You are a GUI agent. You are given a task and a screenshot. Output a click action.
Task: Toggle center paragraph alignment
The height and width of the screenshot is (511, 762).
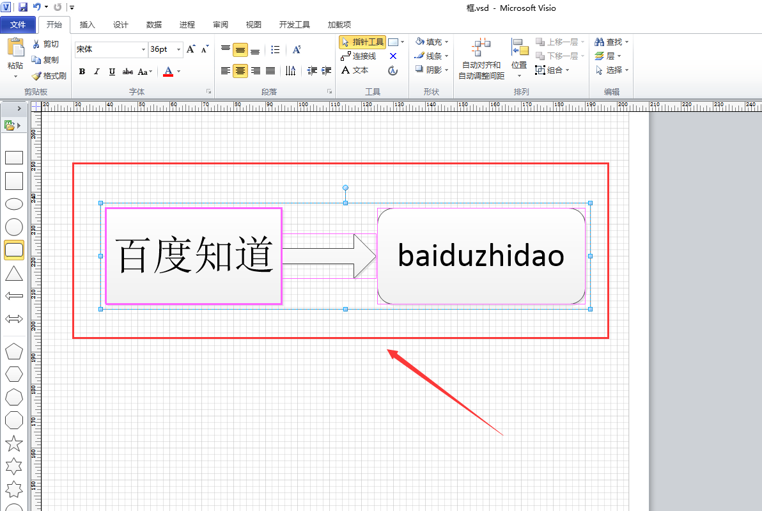(240, 71)
